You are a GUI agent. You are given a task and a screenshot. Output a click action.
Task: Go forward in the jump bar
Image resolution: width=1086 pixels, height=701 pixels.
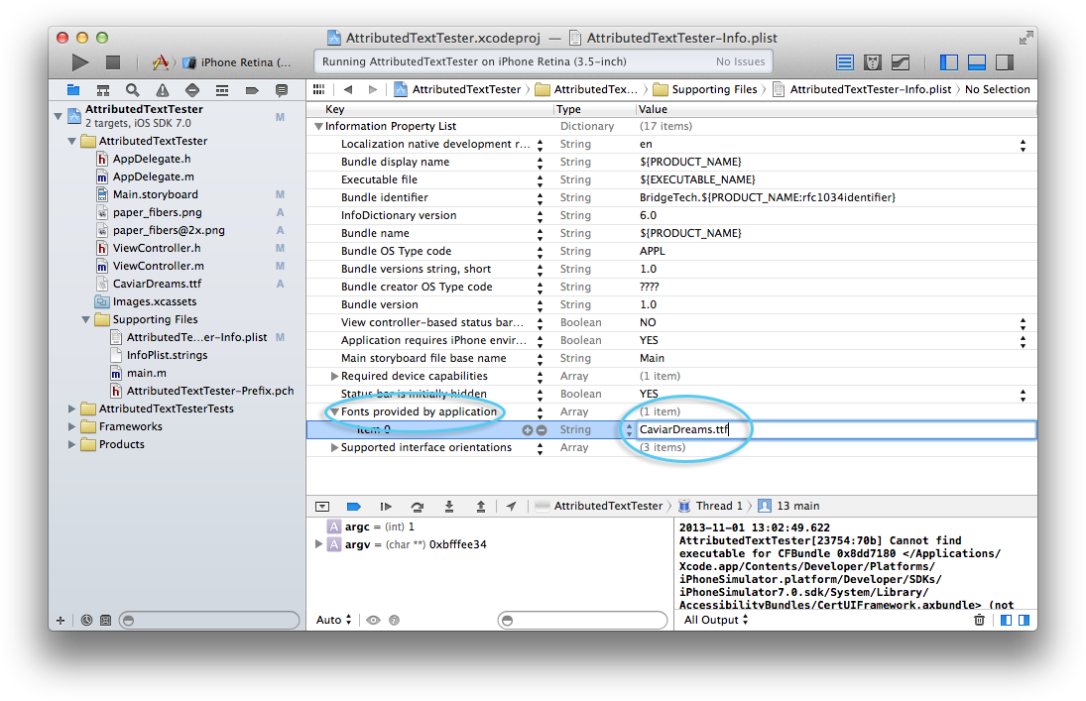coord(373,89)
